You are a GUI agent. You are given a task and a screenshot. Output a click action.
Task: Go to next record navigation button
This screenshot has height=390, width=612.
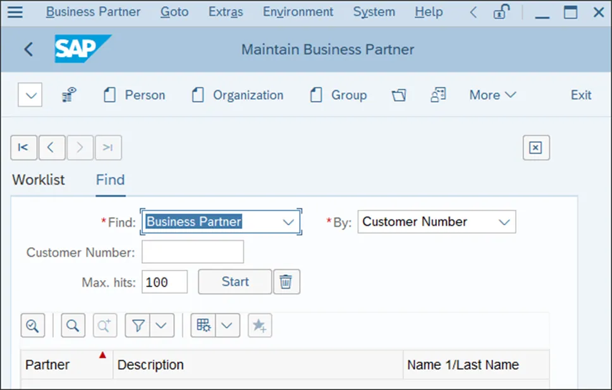coord(80,147)
